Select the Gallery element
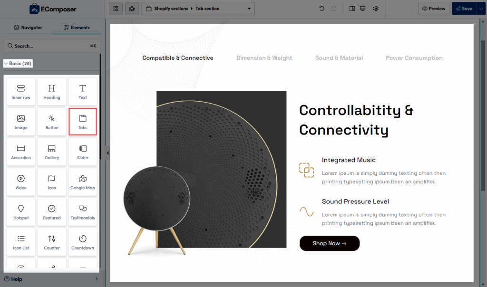487x287 pixels. [x=51, y=152]
